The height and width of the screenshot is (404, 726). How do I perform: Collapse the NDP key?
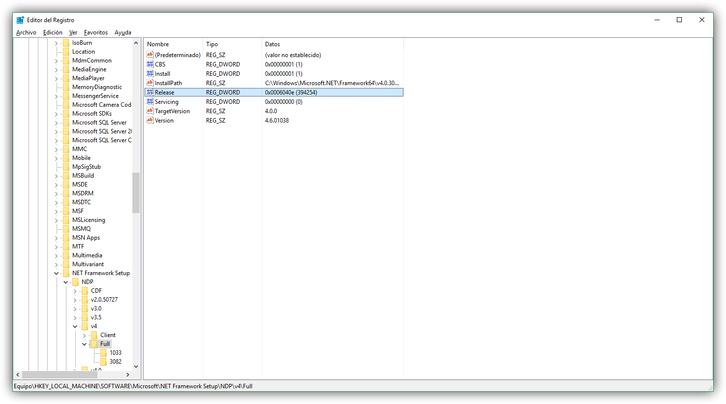tap(66, 282)
